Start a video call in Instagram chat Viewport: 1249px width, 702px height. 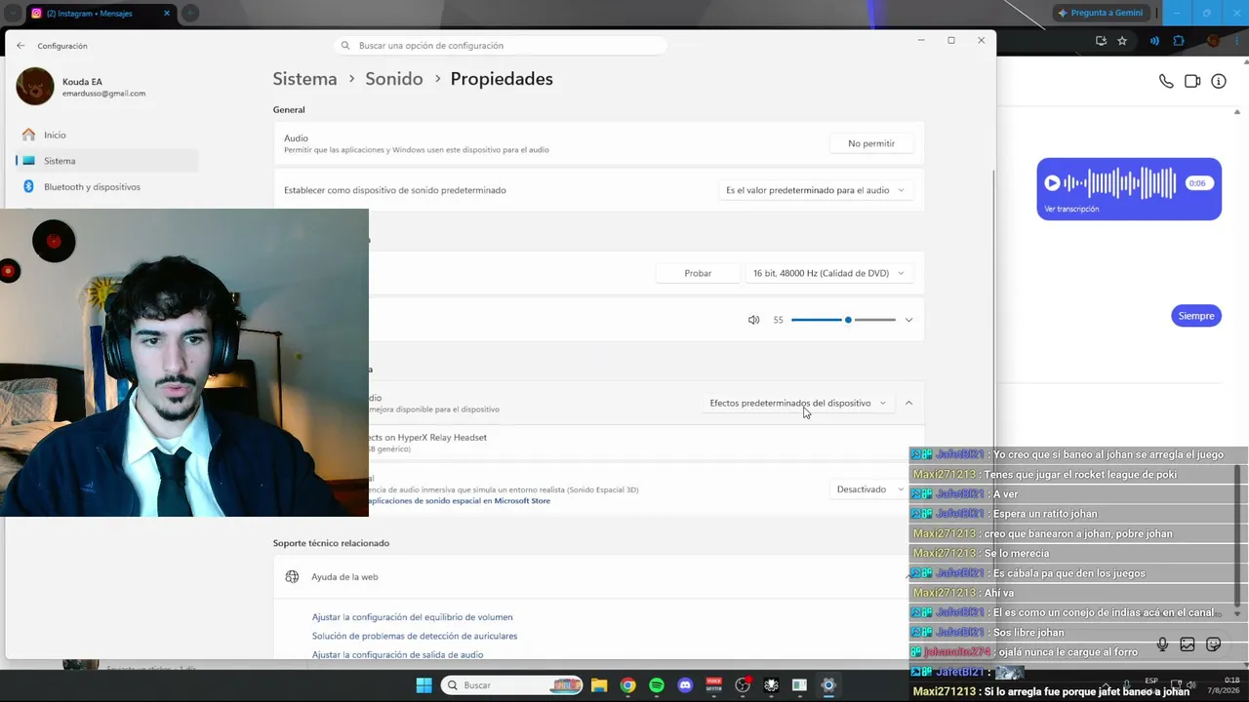[x=1192, y=82]
